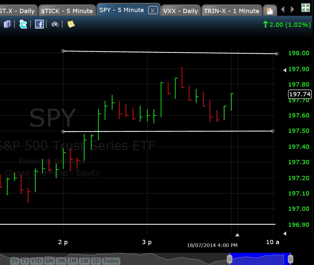This screenshot has width=314, height=265.
Task: Click right endpoint of upper trendline
Action: pos(277,54)
